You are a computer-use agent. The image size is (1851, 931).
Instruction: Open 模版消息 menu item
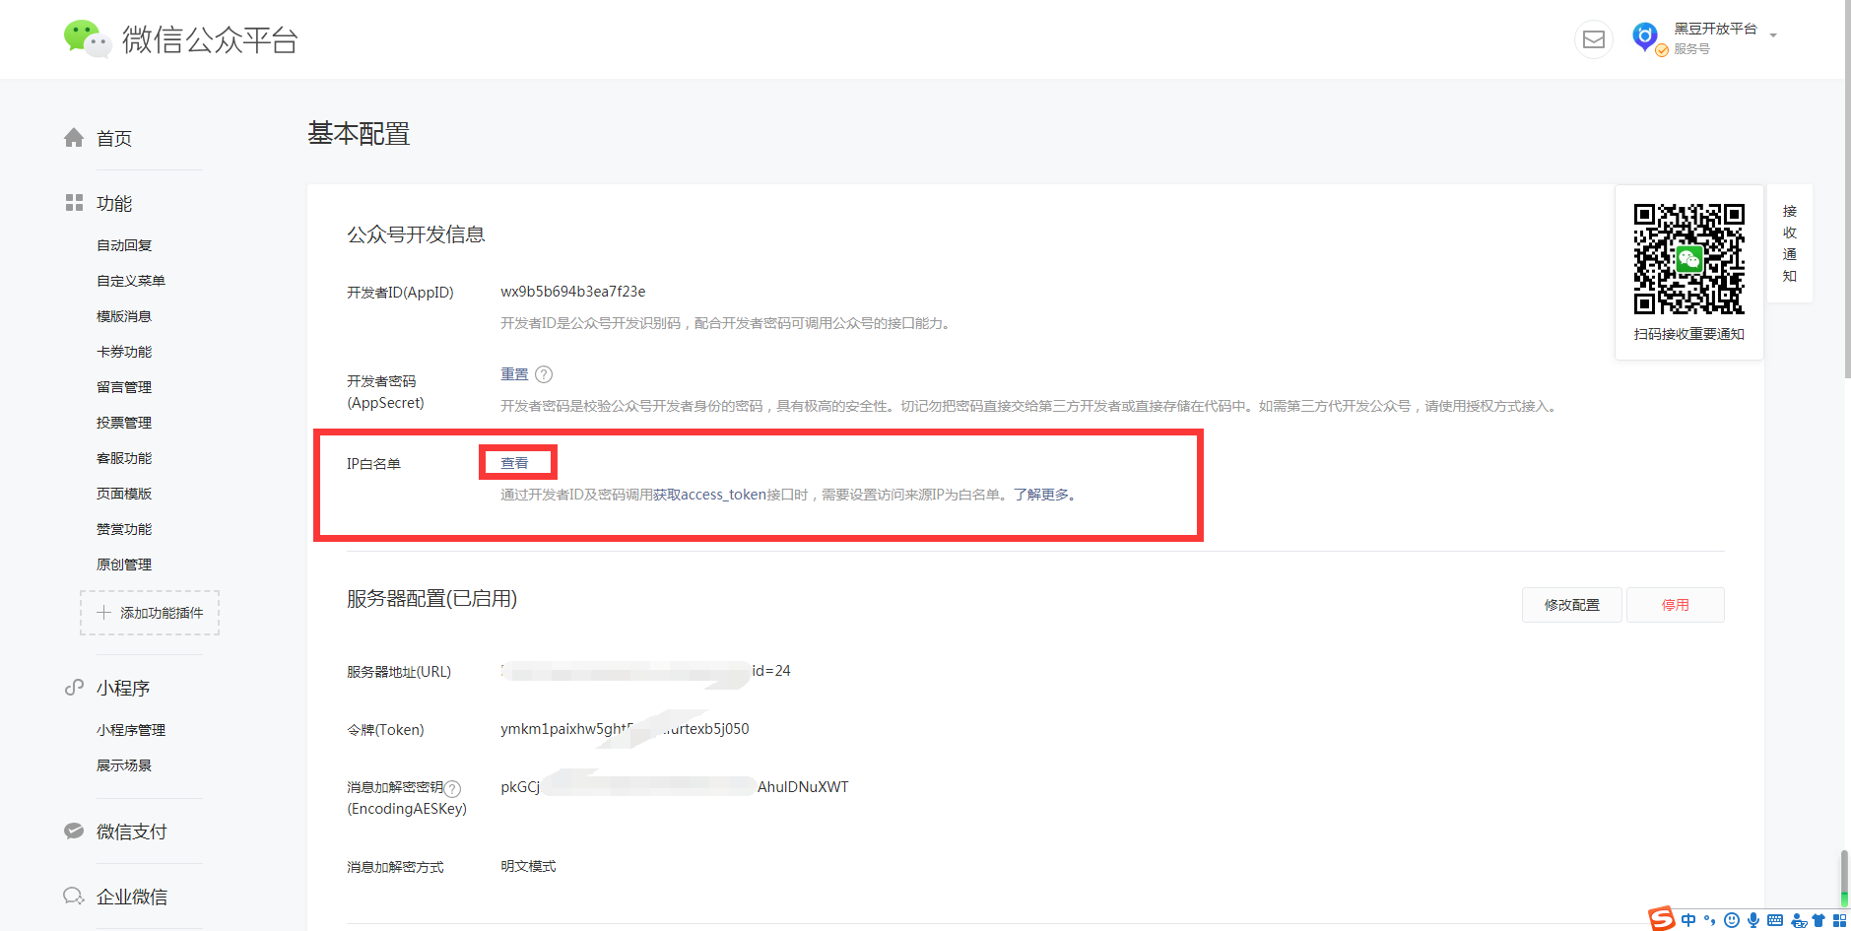pos(124,316)
